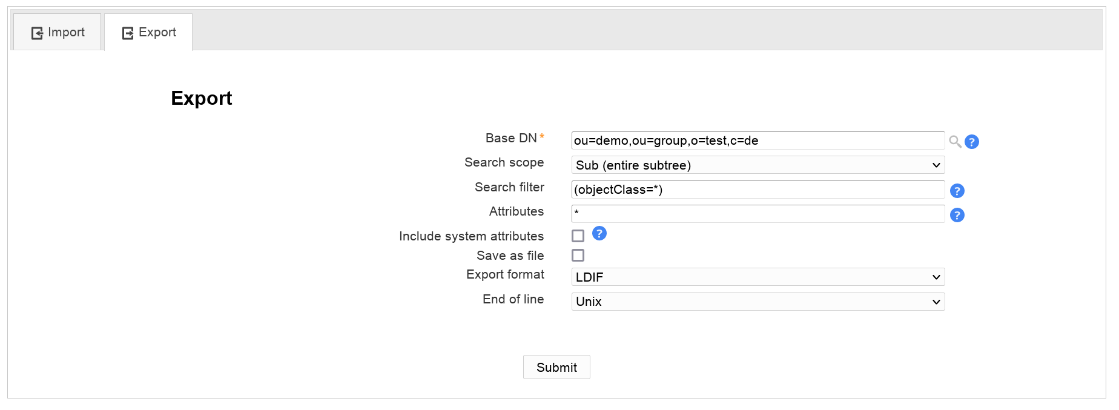Switch to the Import tab
1119x410 pixels.
[58, 33]
